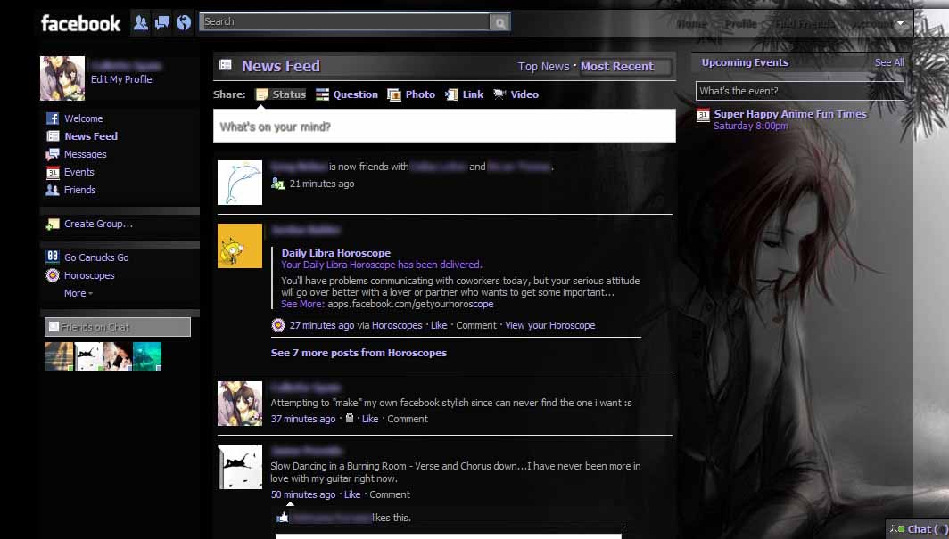949x539 pixels.
Task: Click Edit My Profile link
Action: coord(121,79)
